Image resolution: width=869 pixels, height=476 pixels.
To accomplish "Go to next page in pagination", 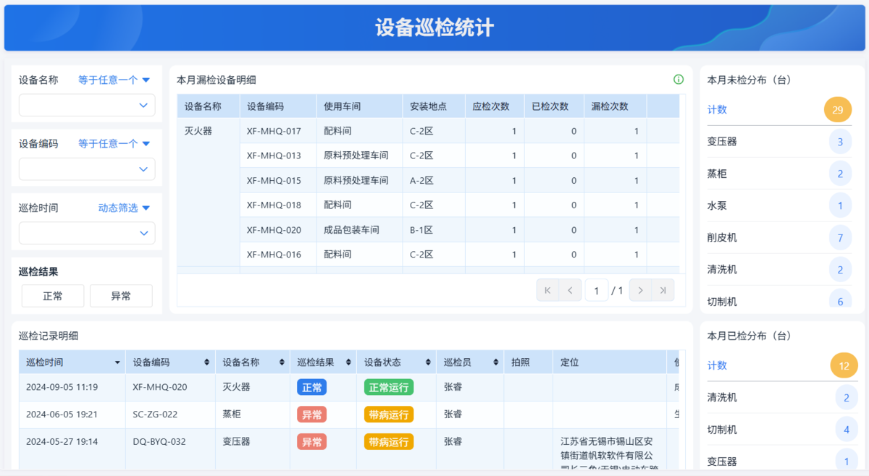I will pyautogui.click(x=640, y=290).
